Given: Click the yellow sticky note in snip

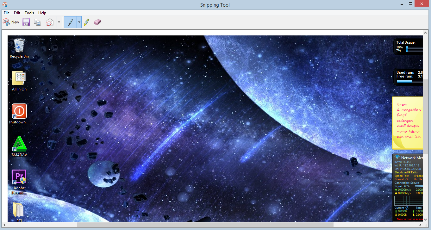Looking at the screenshot, I should (x=408, y=123).
